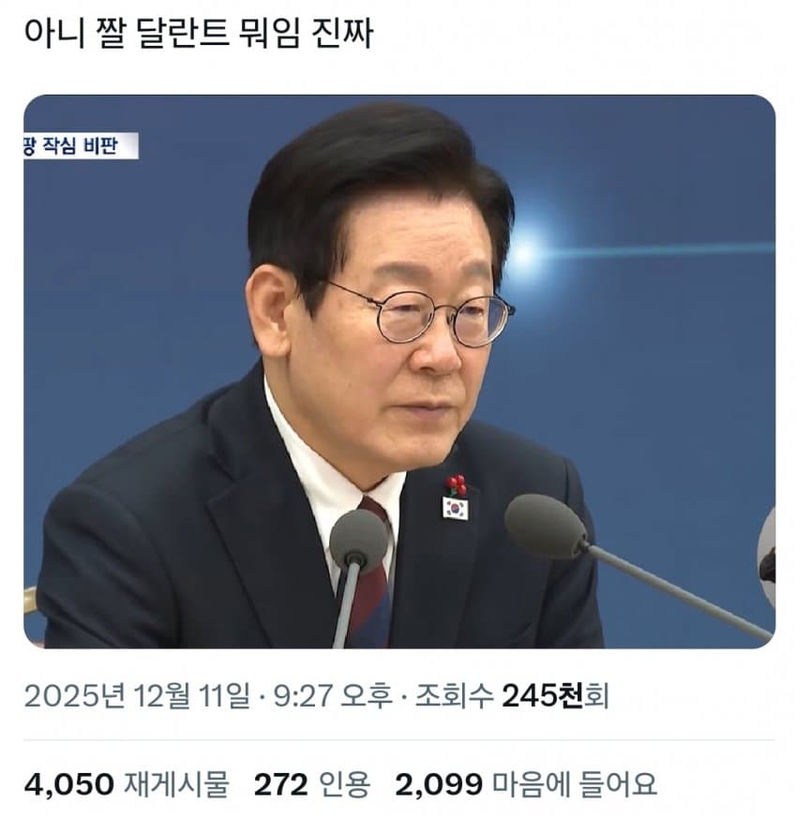Show the 2,099 마음에 들어요 likes list

coord(526,784)
